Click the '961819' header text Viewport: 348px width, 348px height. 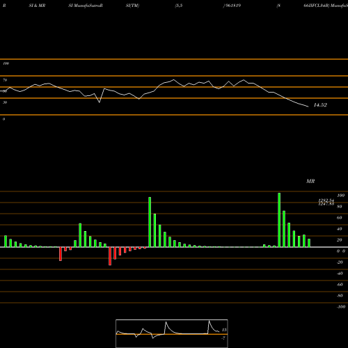pos(233,6)
